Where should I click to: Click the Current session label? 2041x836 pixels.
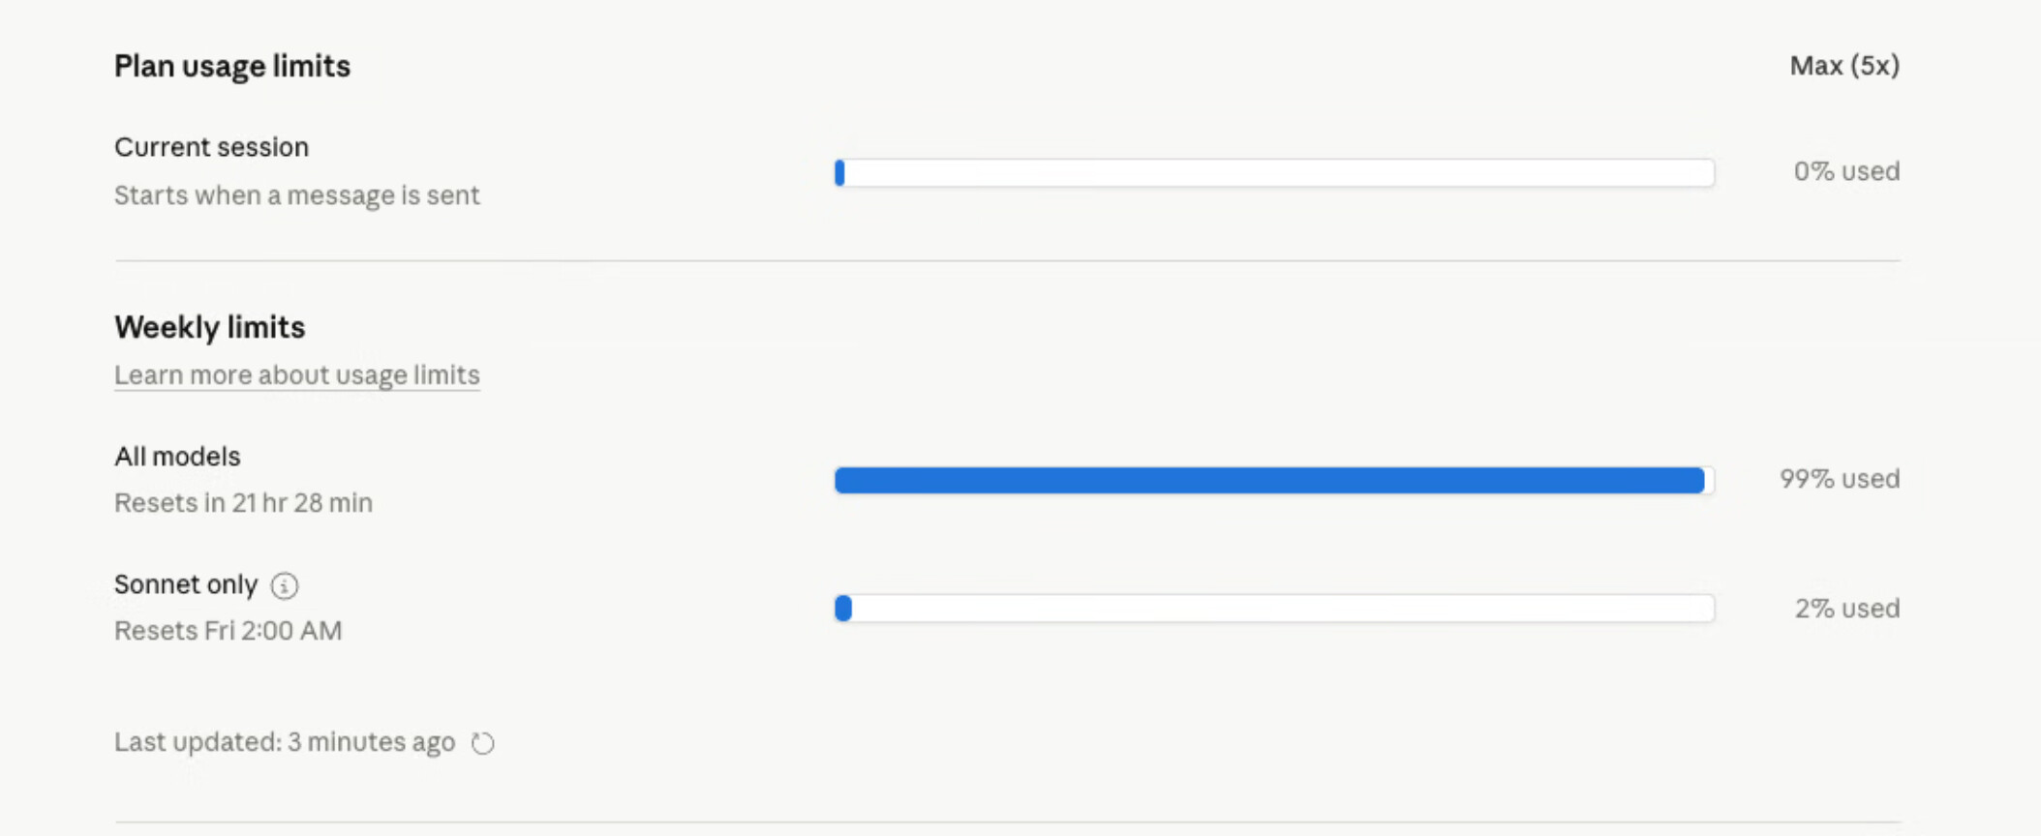[x=212, y=147]
